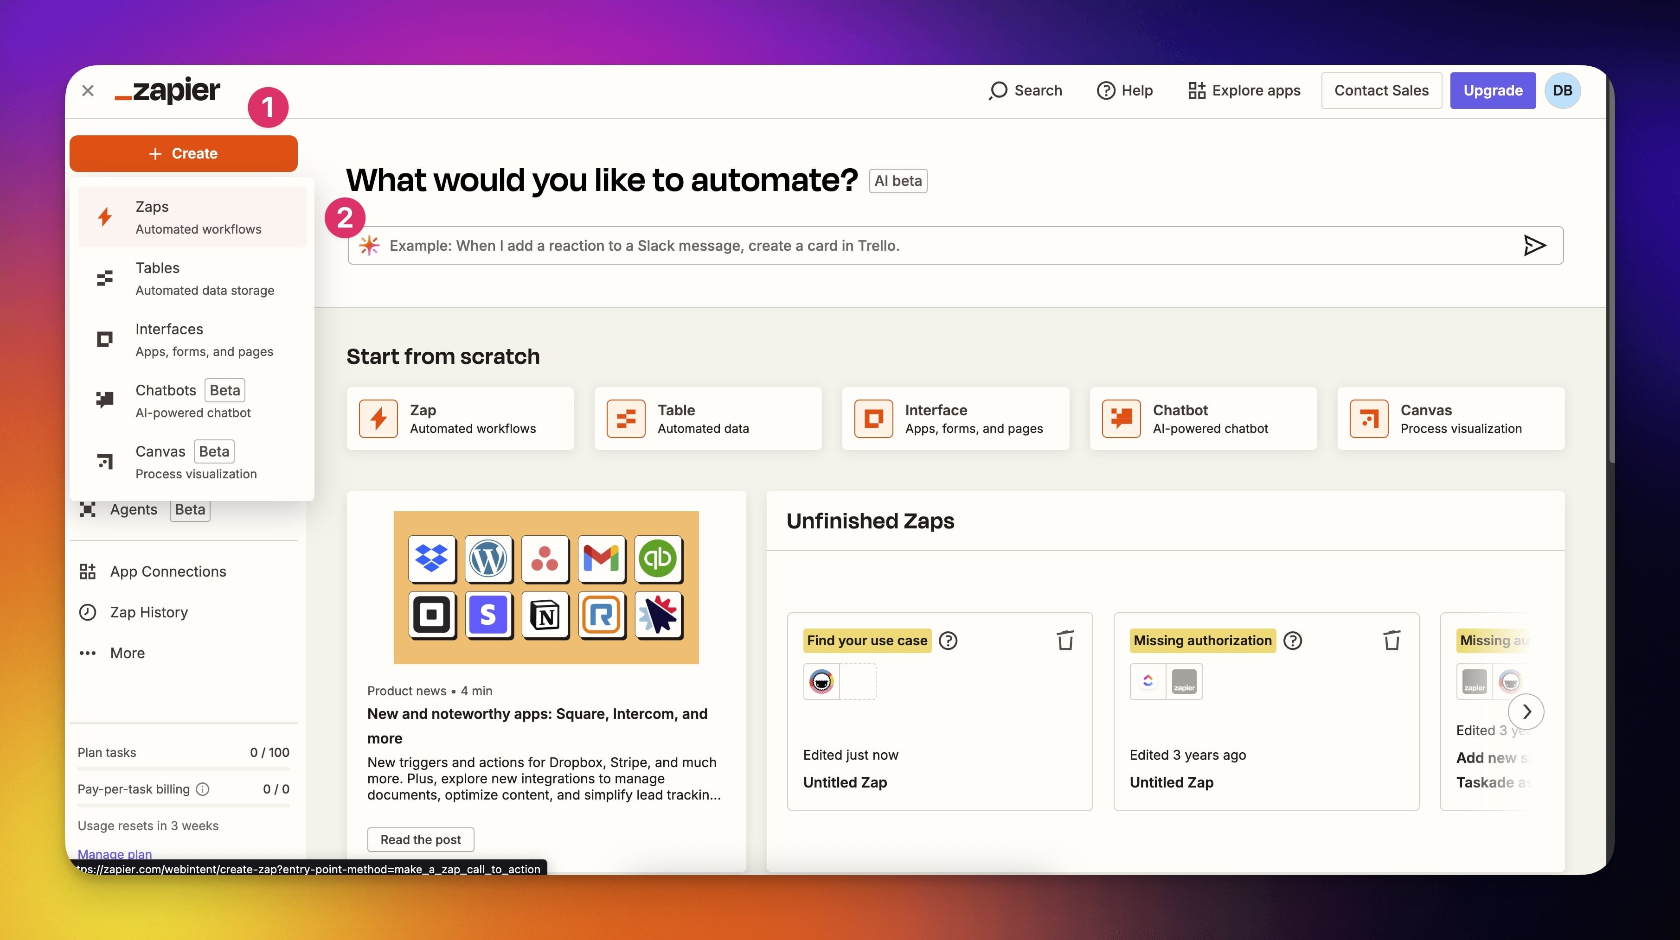1680x940 pixels.
Task: Click info icon next to Pay-per-task billing
Action: (x=203, y=789)
